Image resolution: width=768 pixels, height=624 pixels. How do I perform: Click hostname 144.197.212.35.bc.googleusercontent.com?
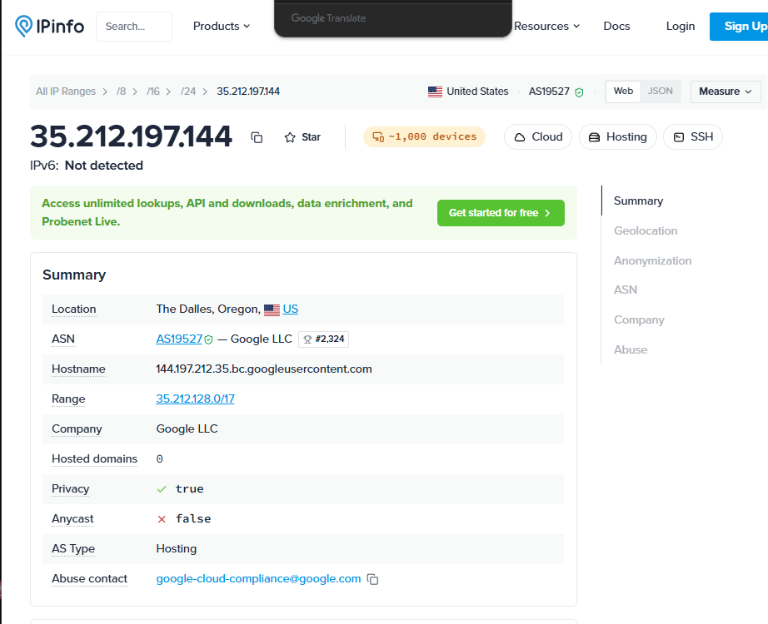pos(264,369)
